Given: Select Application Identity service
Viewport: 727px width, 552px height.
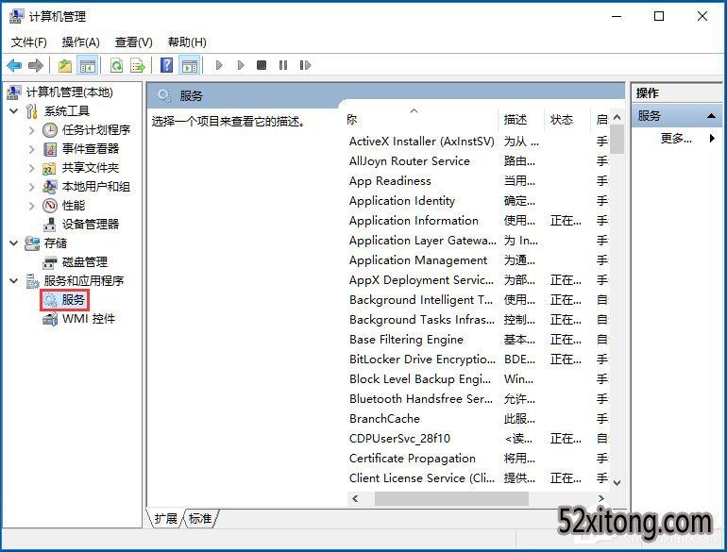Looking at the screenshot, I should point(402,201).
